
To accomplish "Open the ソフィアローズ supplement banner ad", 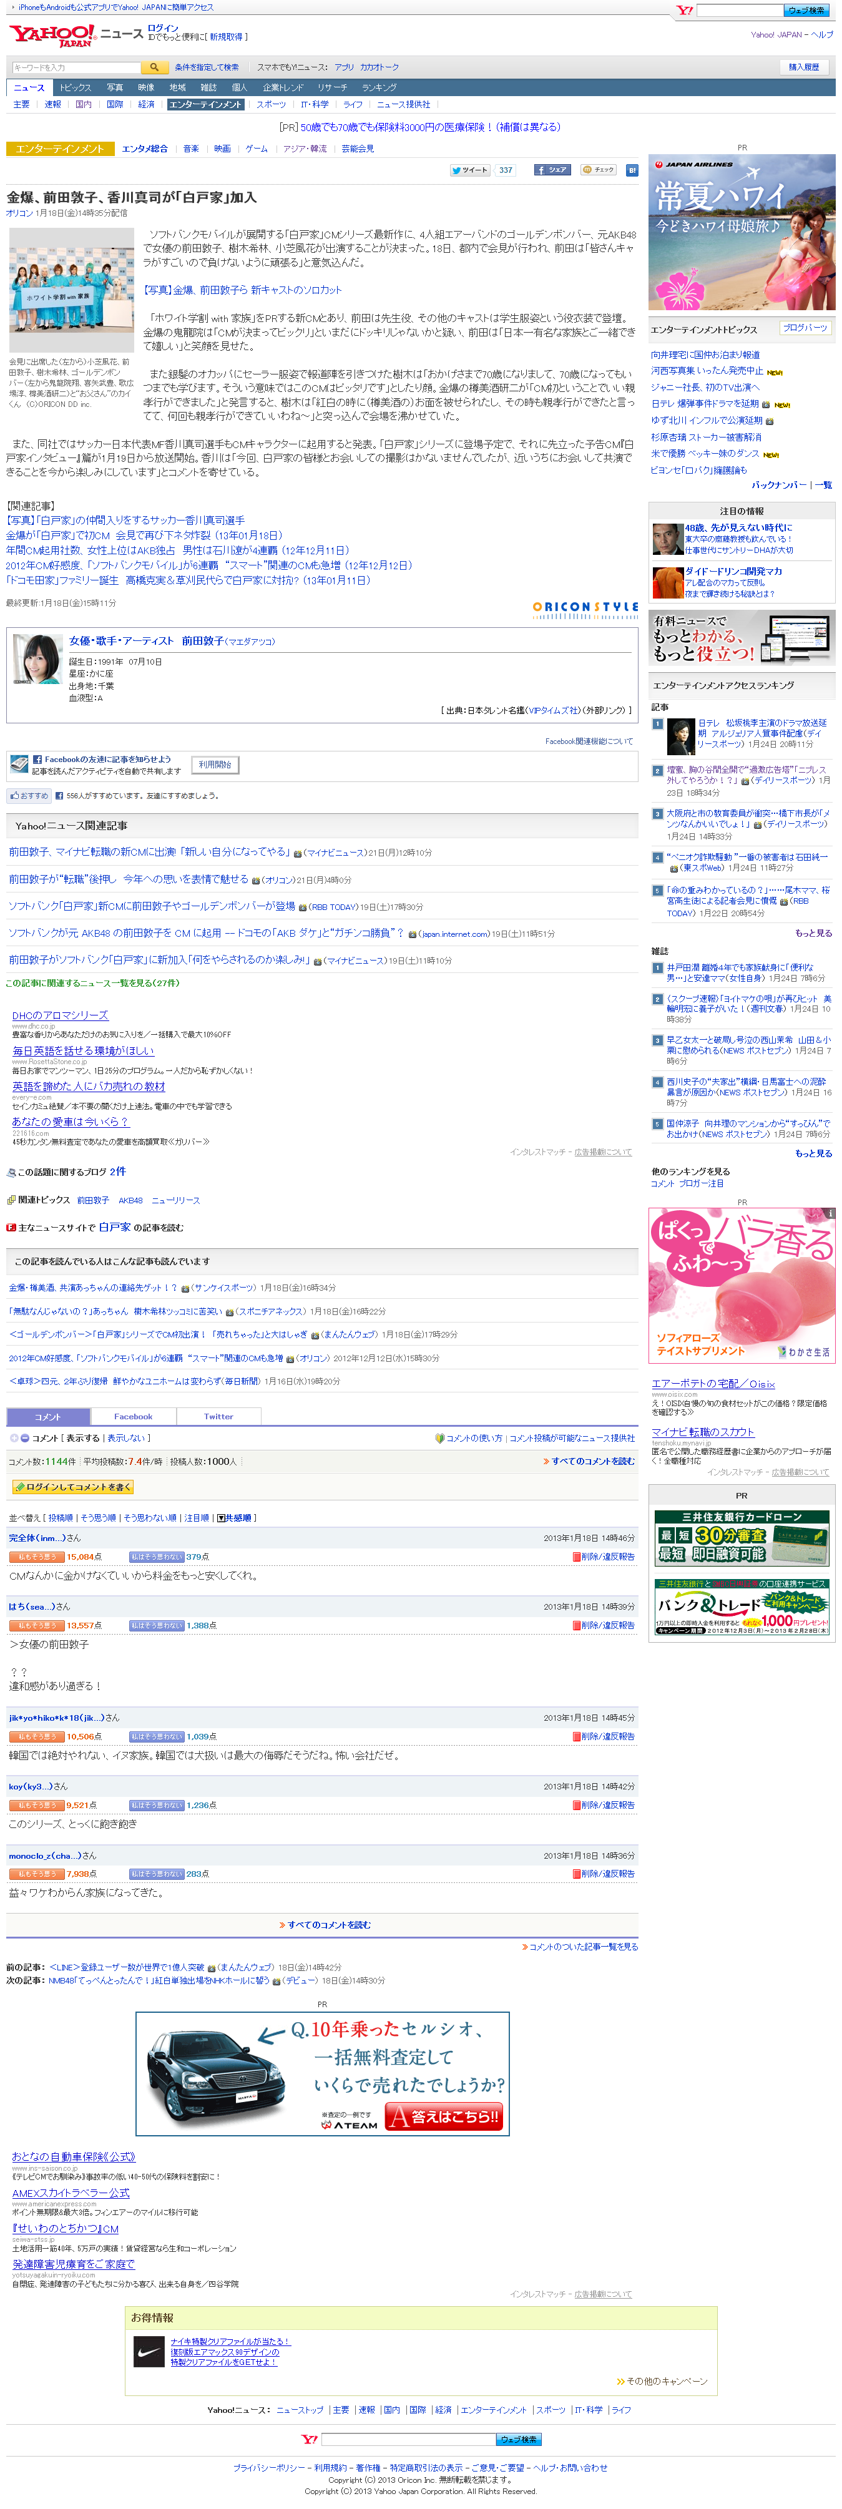I will tap(742, 1284).
